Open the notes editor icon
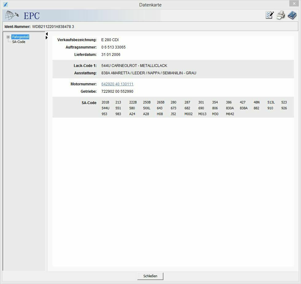 (x=269, y=15)
